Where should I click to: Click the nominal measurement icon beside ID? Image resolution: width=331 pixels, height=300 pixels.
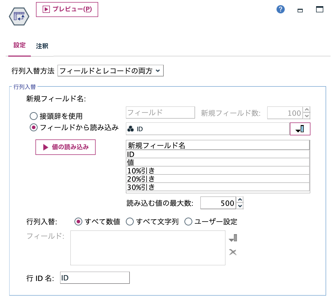pos(131,129)
